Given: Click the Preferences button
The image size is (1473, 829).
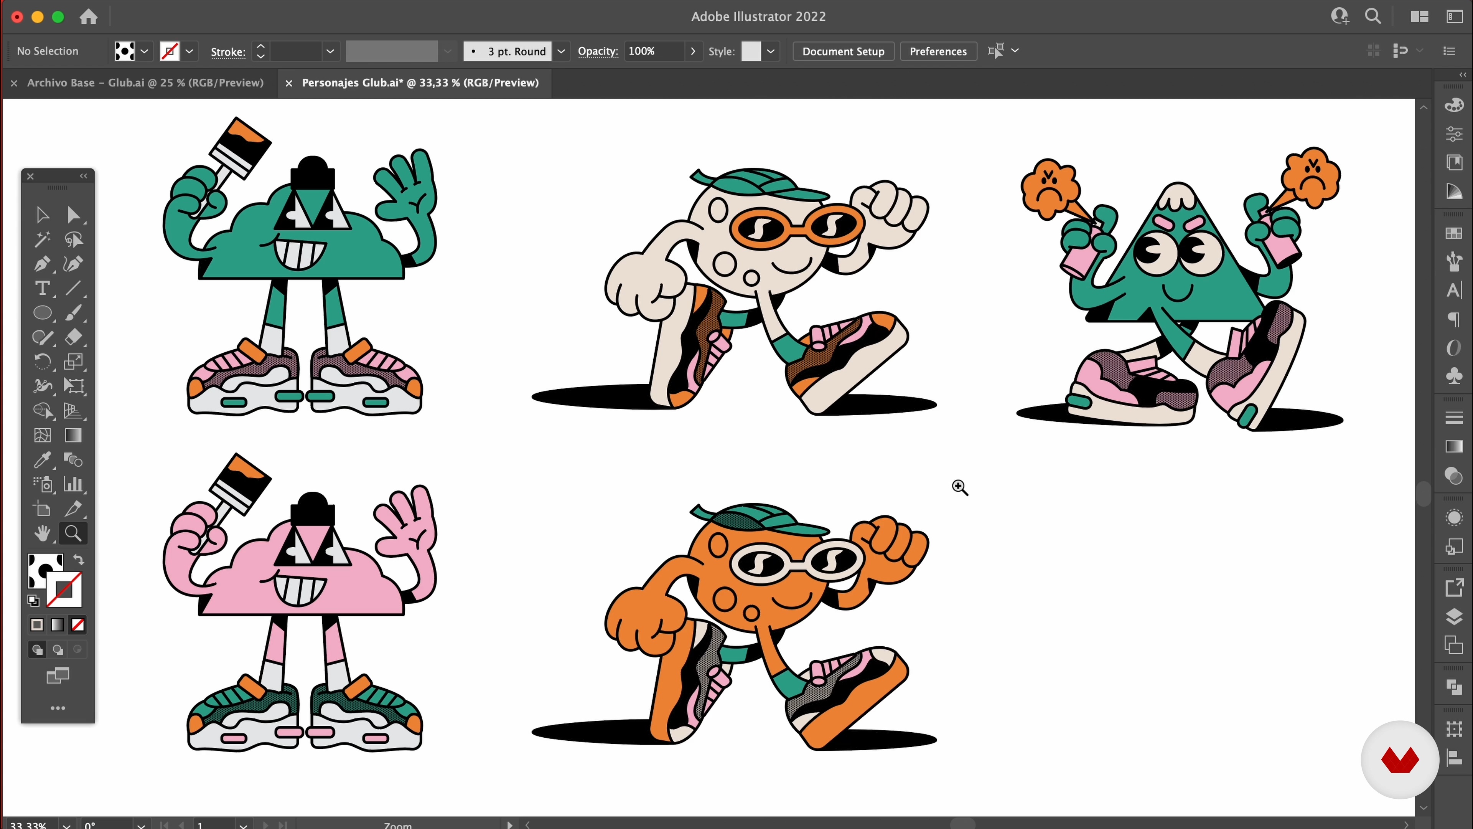Looking at the screenshot, I should click(x=938, y=51).
